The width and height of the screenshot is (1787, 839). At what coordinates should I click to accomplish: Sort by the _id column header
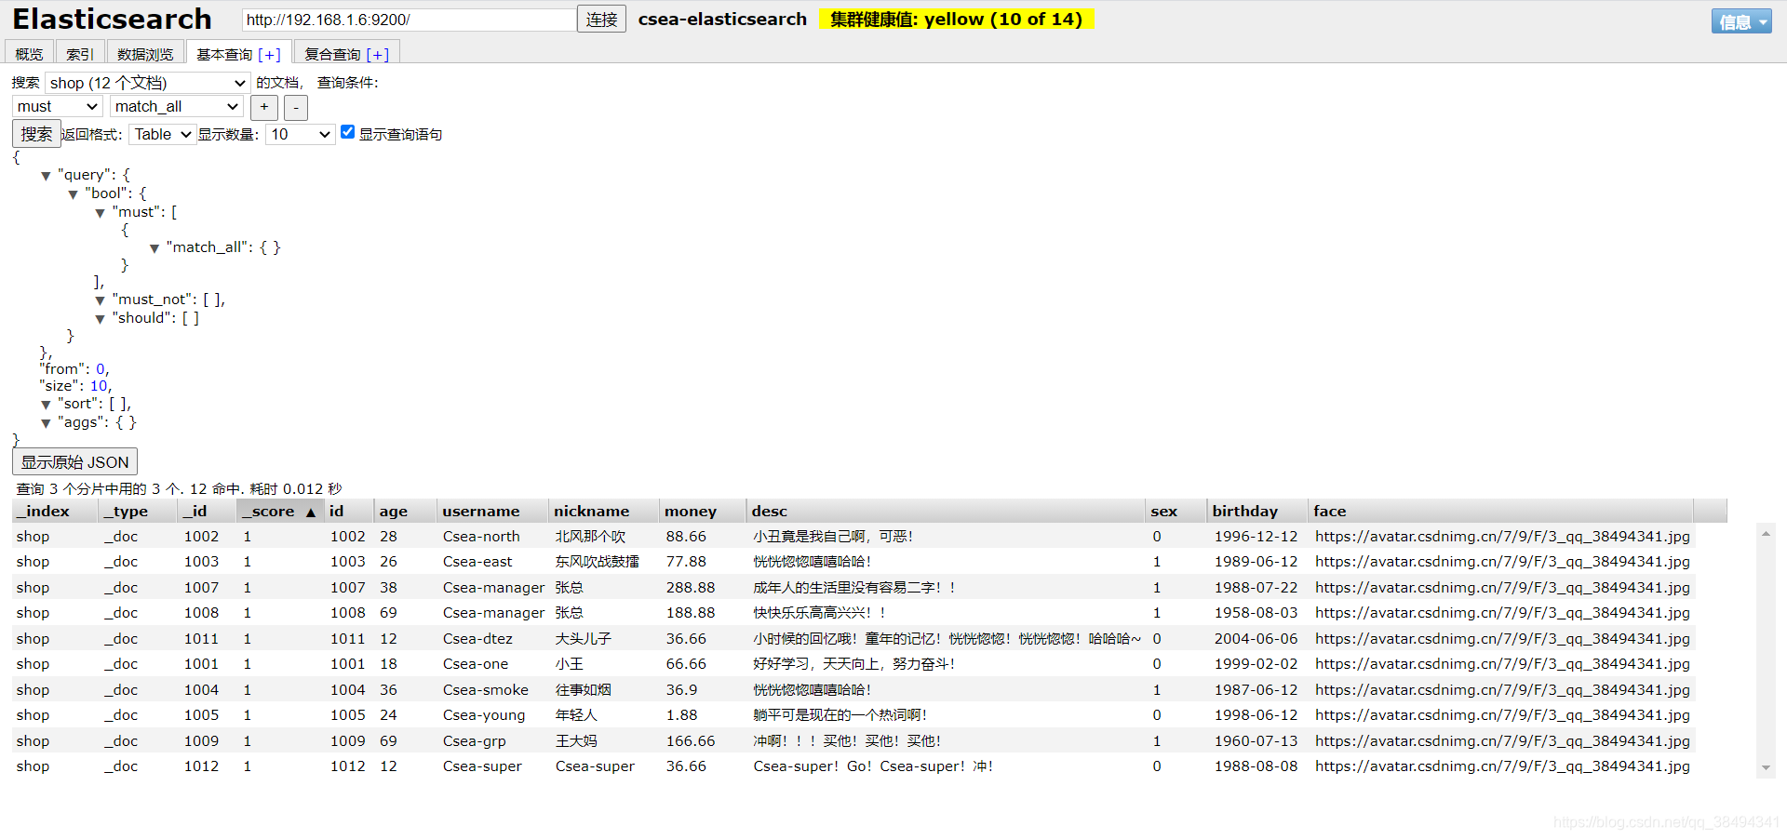coord(206,511)
